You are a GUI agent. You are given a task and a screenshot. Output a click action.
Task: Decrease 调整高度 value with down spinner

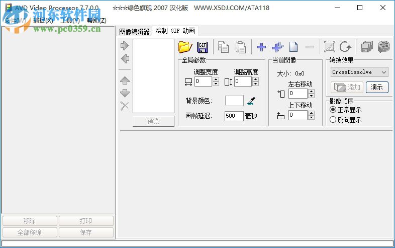pos(256,84)
